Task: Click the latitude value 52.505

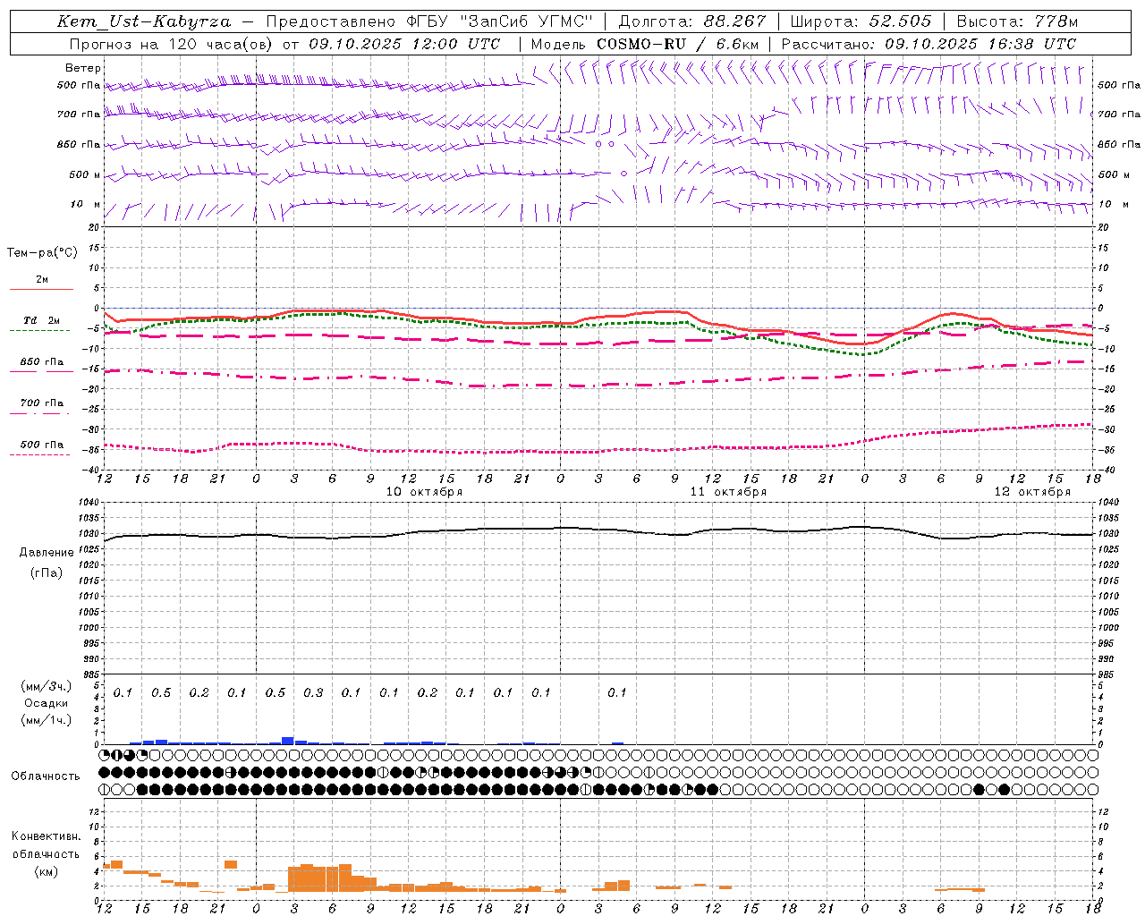Action: tap(900, 21)
